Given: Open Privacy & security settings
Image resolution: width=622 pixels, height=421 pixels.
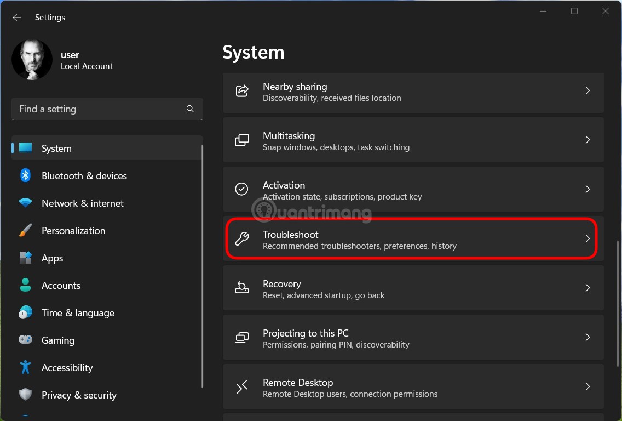Looking at the screenshot, I should tap(79, 395).
